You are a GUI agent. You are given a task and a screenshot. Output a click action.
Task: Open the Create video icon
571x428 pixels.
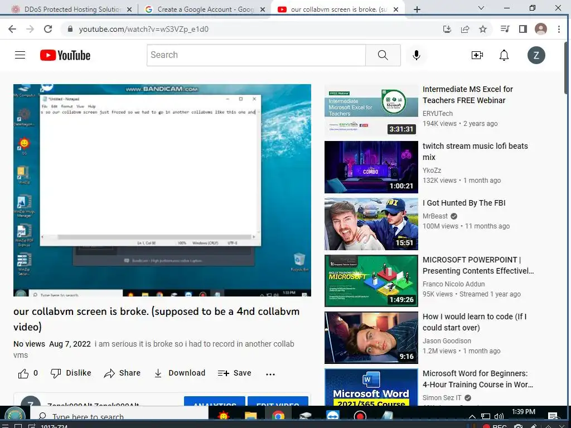pos(477,55)
